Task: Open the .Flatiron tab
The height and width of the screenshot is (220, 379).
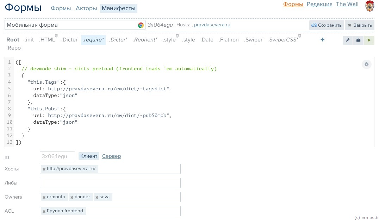Action: pyautogui.click(x=229, y=40)
